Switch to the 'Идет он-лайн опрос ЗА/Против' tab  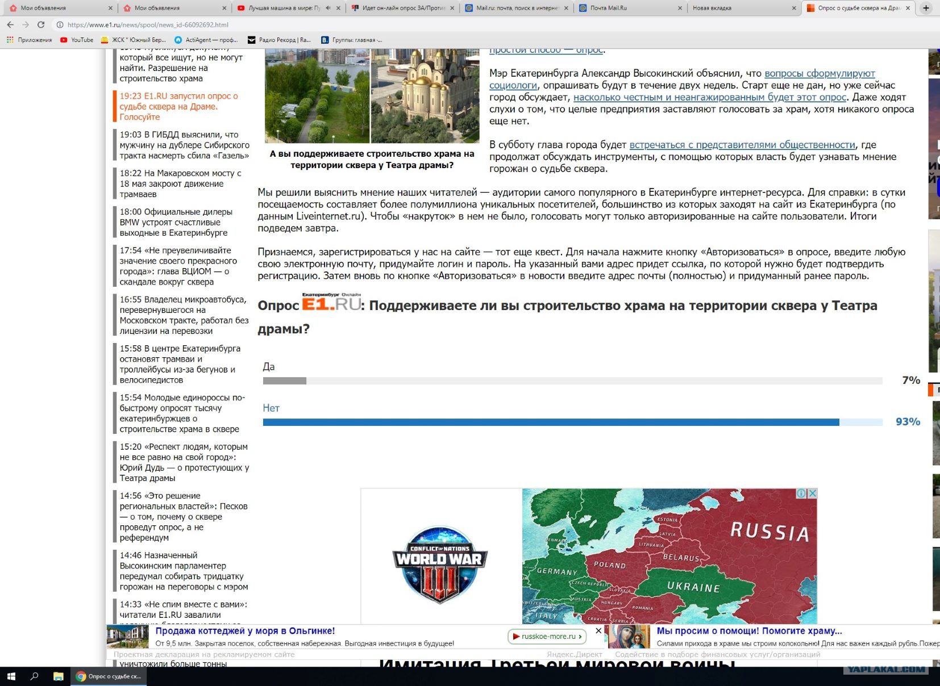403,8
